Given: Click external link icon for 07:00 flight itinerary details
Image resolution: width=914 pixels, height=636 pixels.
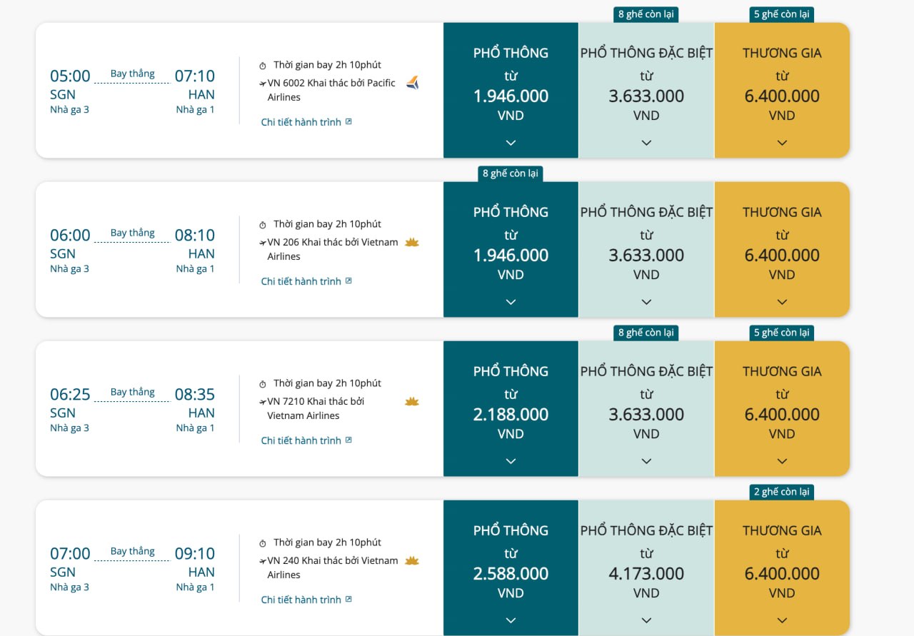Looking at the screenshot, I should click(348, 599).
